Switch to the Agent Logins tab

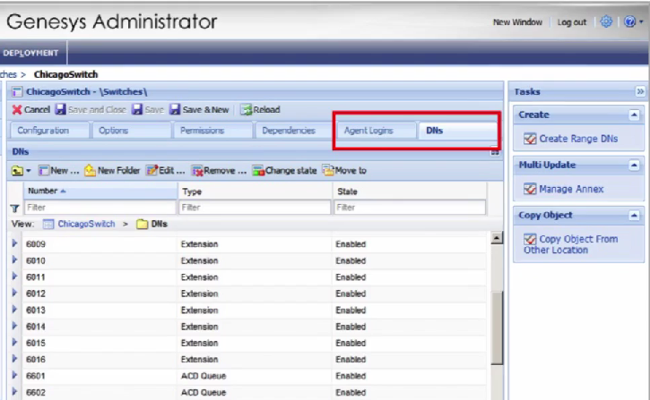pyautogui.click(x=368, y=131)
